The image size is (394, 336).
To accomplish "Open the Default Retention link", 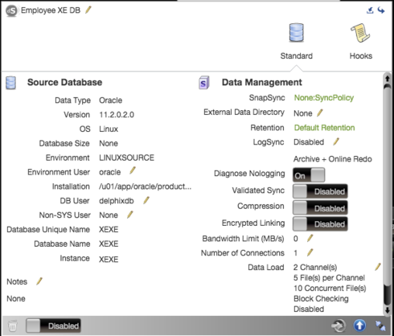I will [325, 128].
